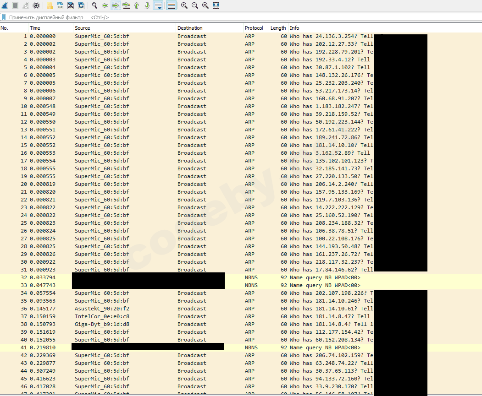The image size is (482, 396).
Task: Sort by the Source column header
Action: click(124, 28)
